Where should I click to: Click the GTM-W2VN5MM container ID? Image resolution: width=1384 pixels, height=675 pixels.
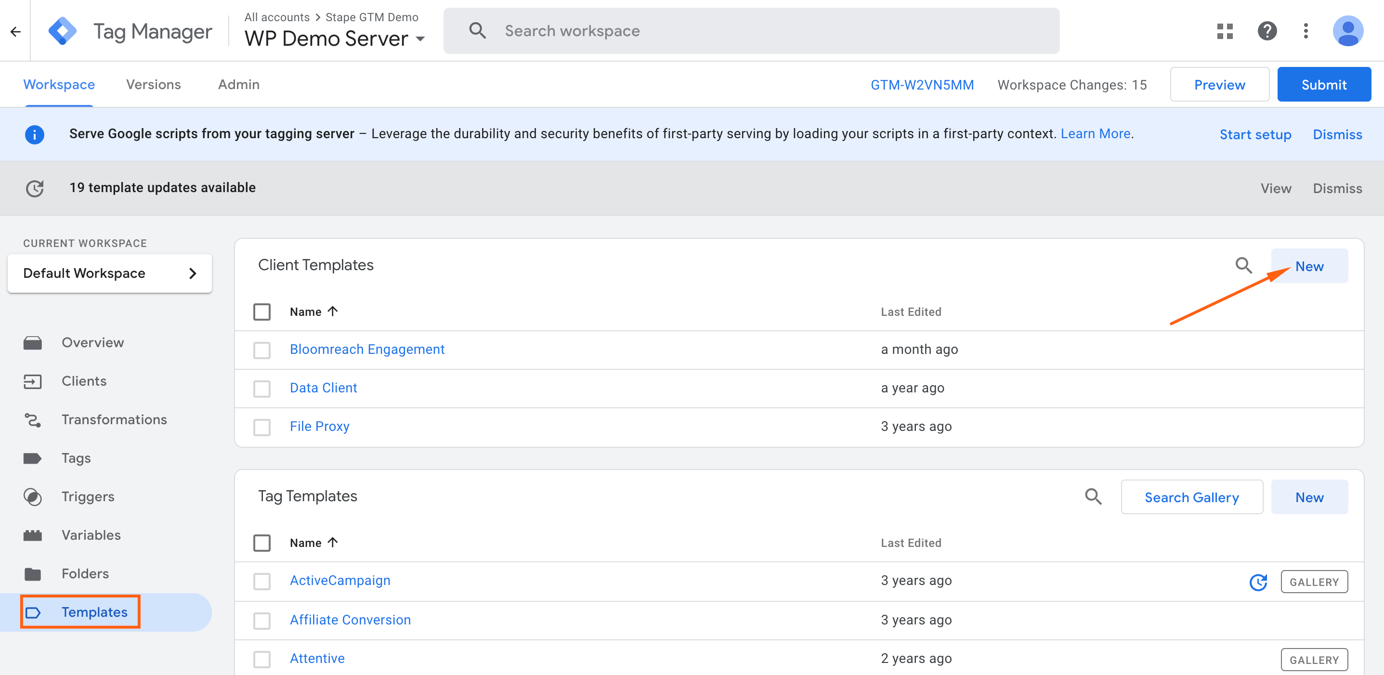coord(922,85)
